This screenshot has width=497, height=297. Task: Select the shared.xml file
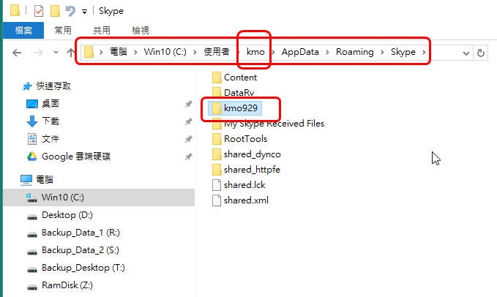pyautogui.click(x=246, y=200)
